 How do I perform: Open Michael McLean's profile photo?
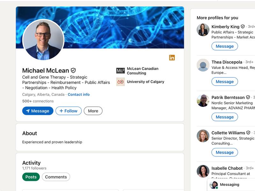click(x=43, y=39)
